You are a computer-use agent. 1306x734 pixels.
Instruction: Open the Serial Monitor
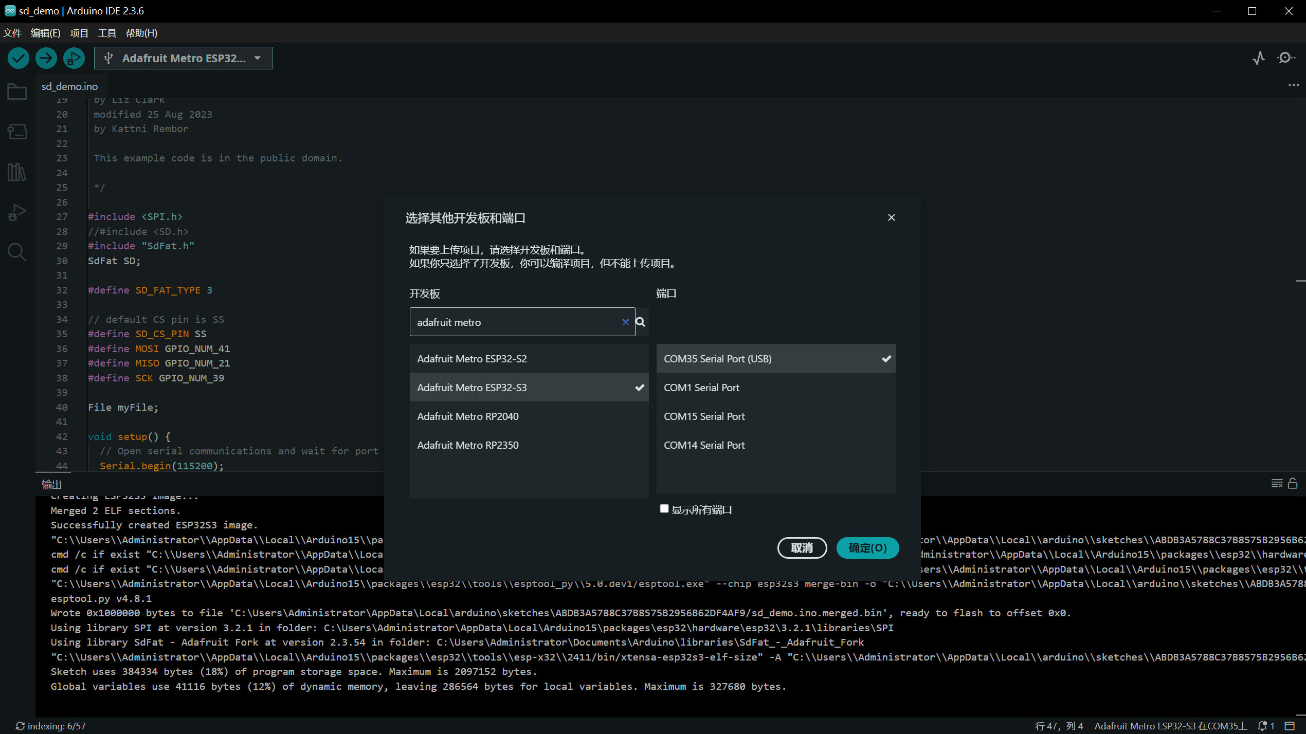[x=1286, y=58]
